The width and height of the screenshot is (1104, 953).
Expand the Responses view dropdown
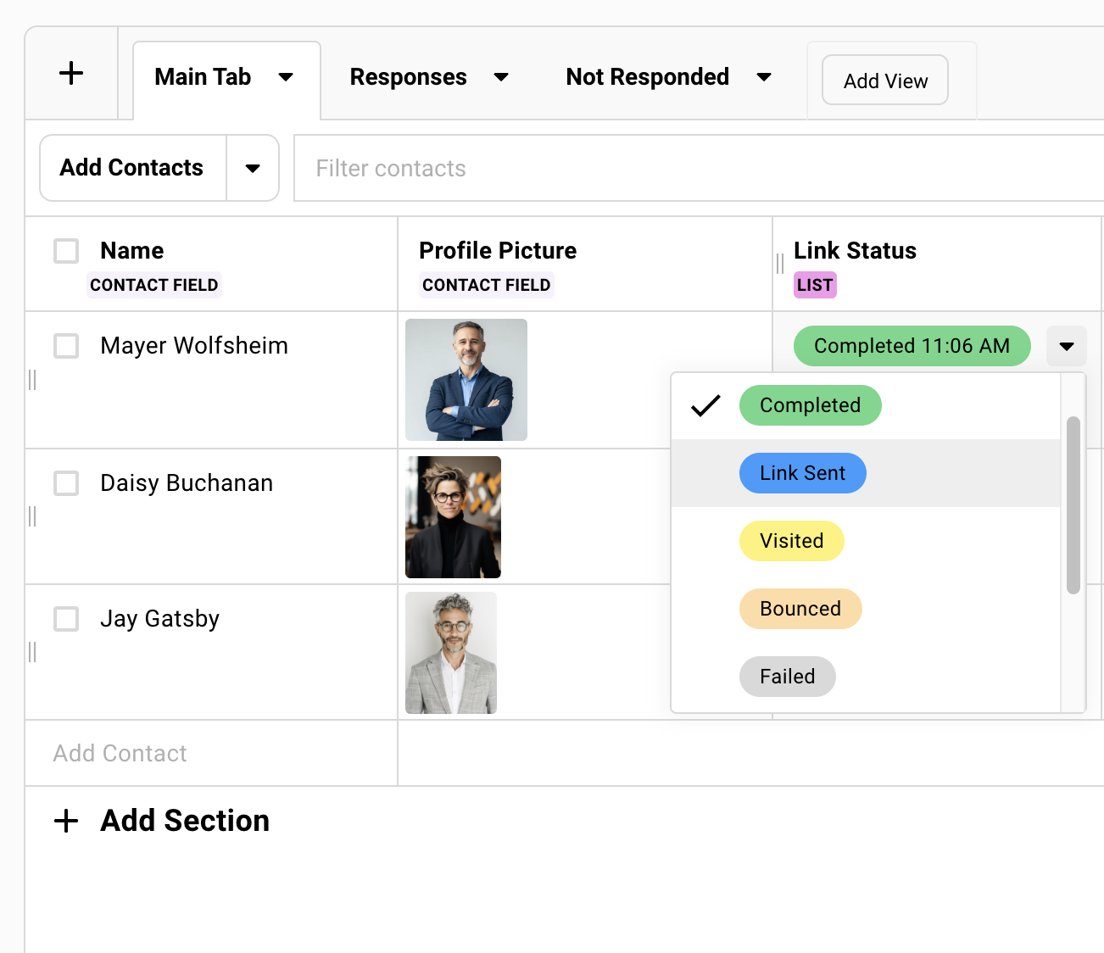(x=502, y=76)
